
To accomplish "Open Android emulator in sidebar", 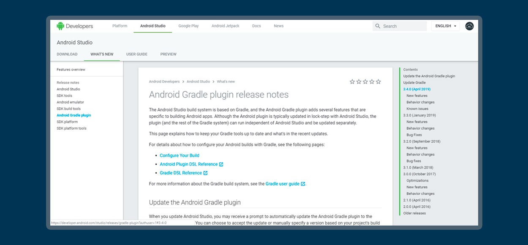I will point(71,102).
